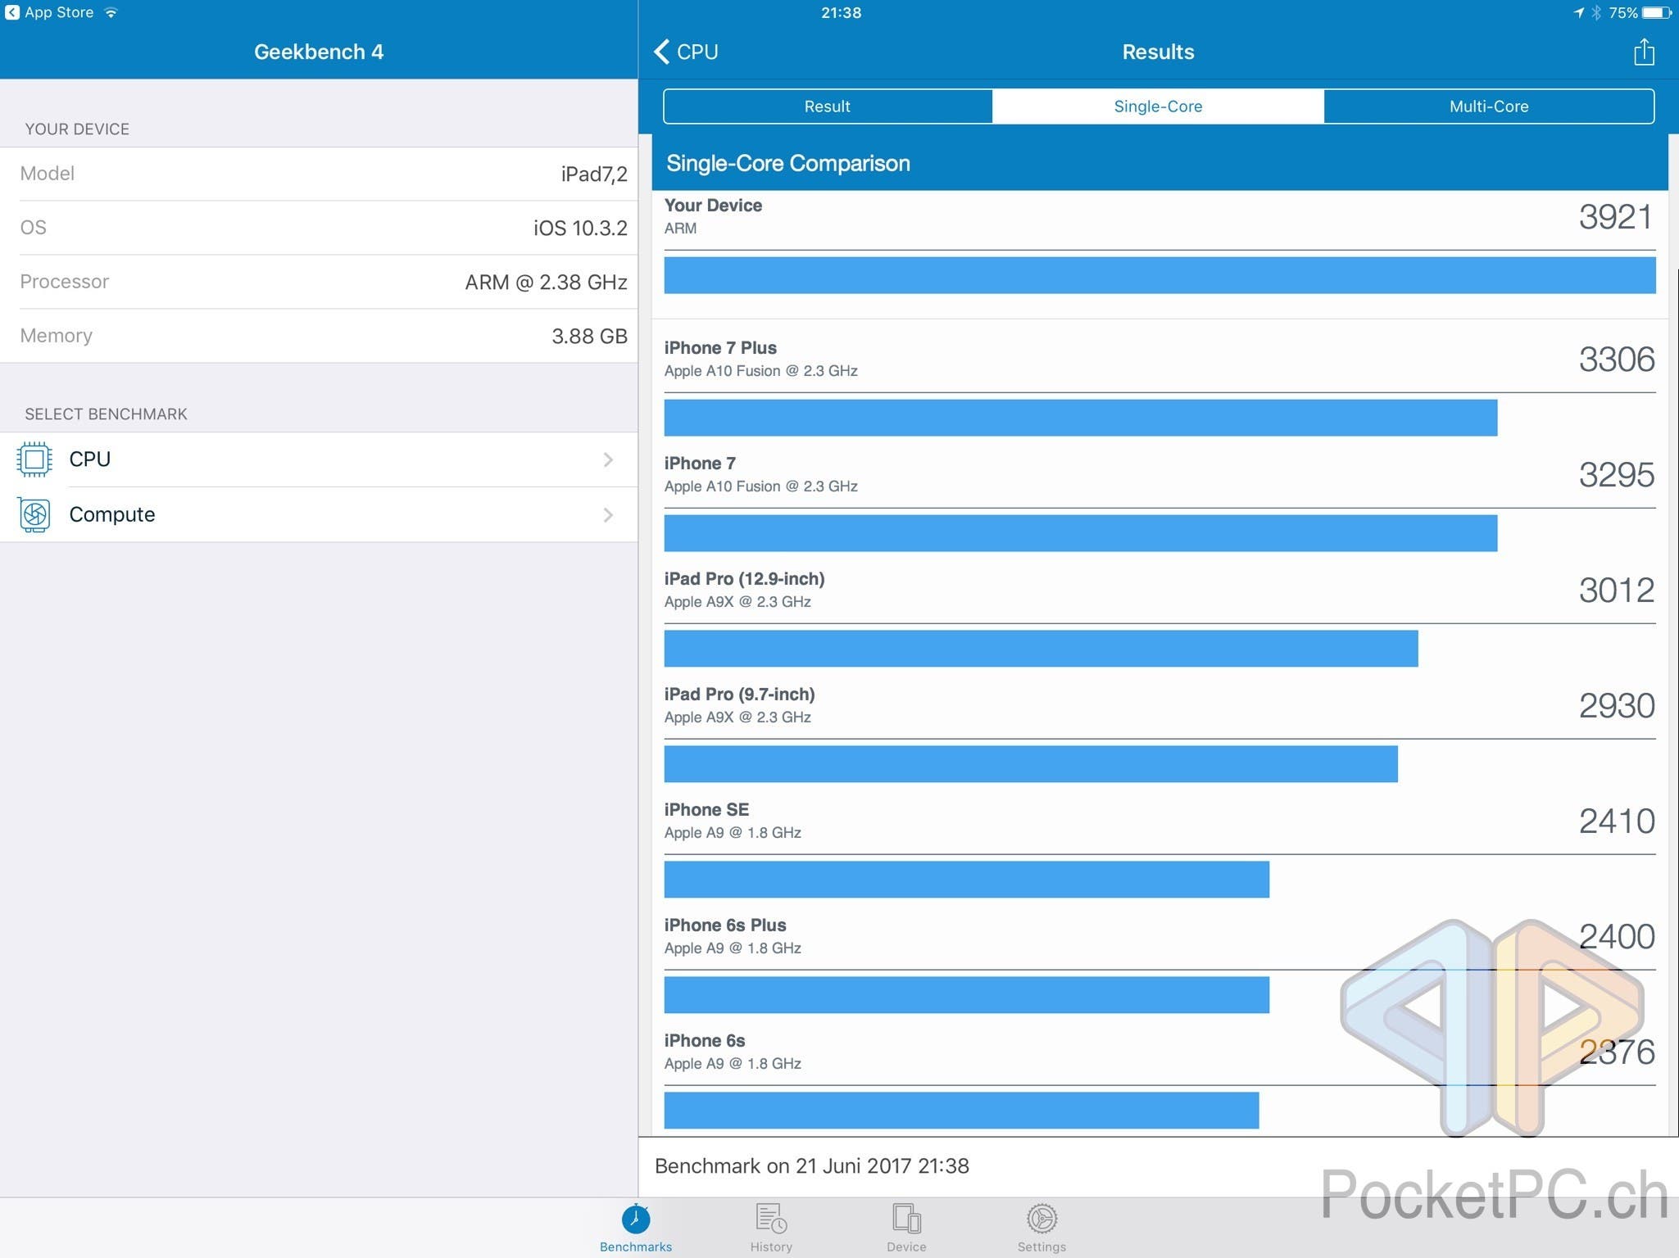Tap the iPhone 6s score bar
Image resolution: width=1679 pixels, height=1258 pixels.
click(x=961, y=1111)
